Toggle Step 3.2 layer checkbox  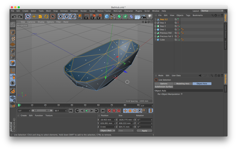tap(176, 19)
